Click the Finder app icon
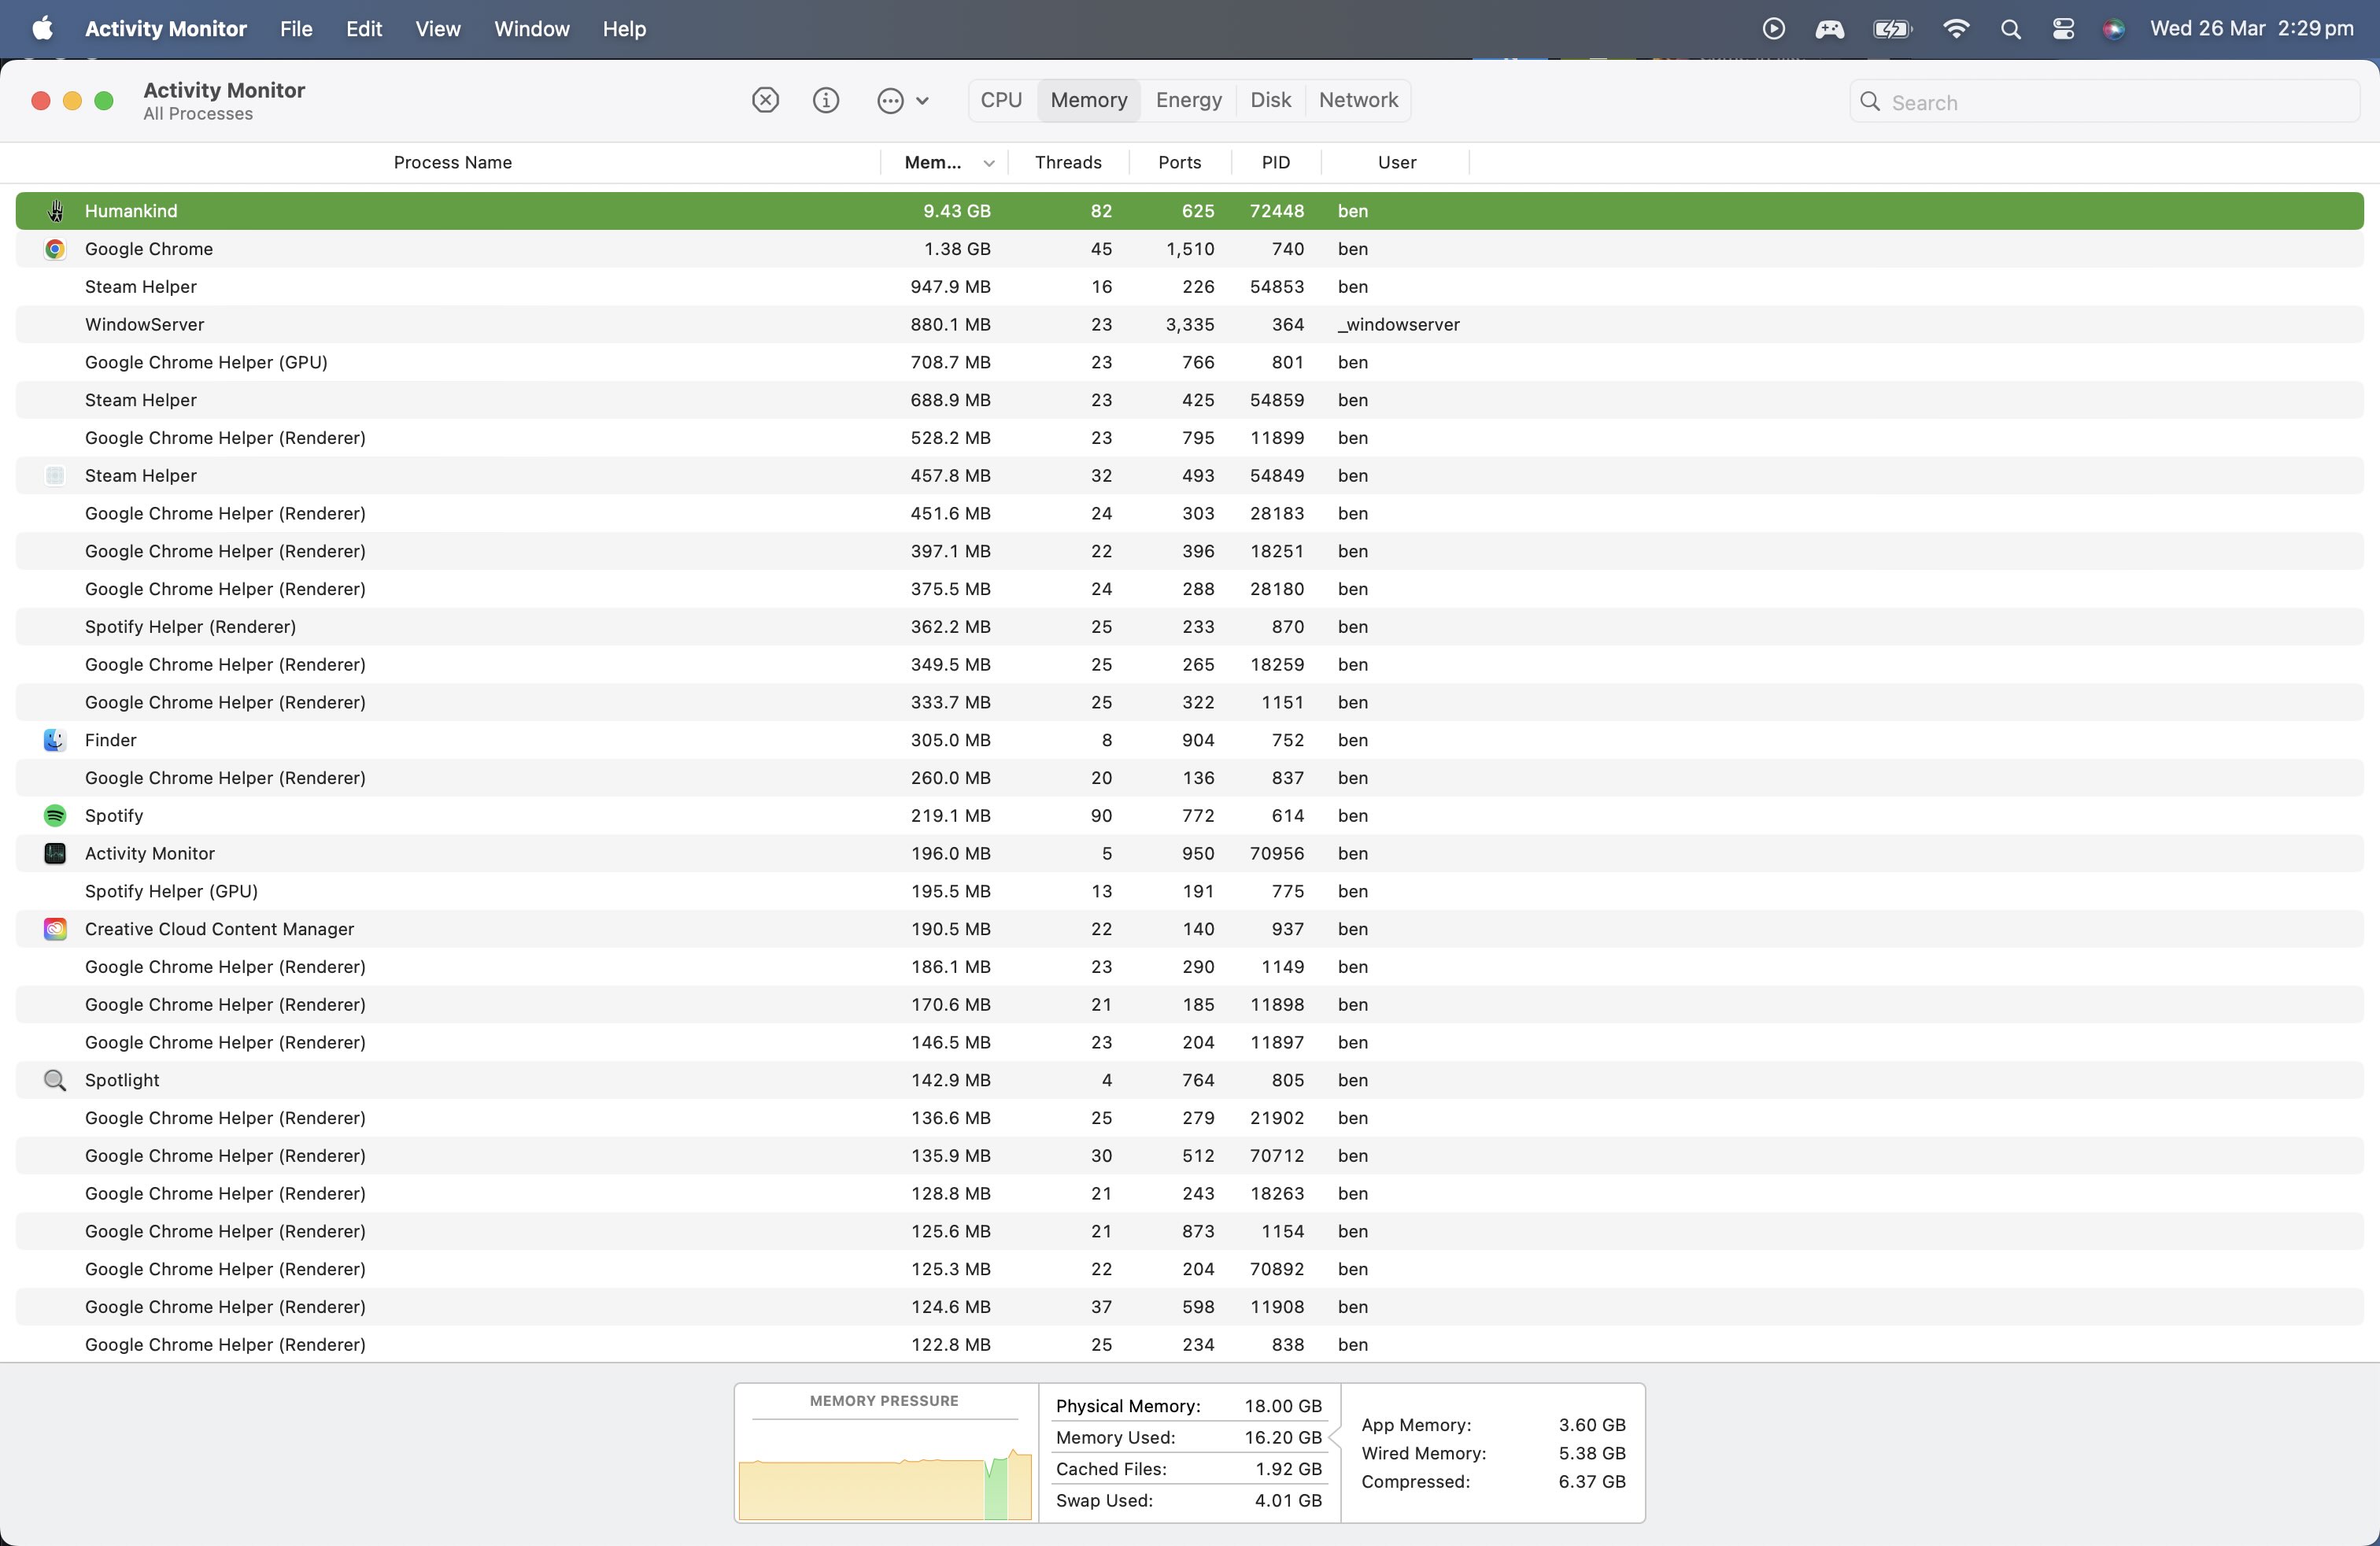Viewport: 2380px width, 1546px height. (55, 740)
